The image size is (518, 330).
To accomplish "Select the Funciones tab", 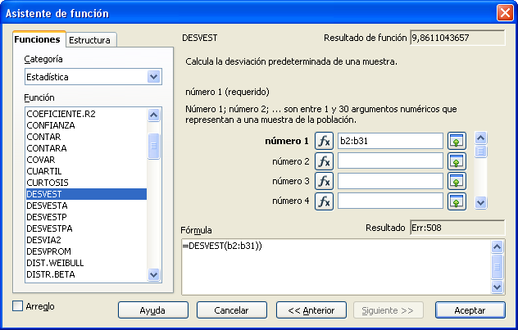I will click(37, 39).
